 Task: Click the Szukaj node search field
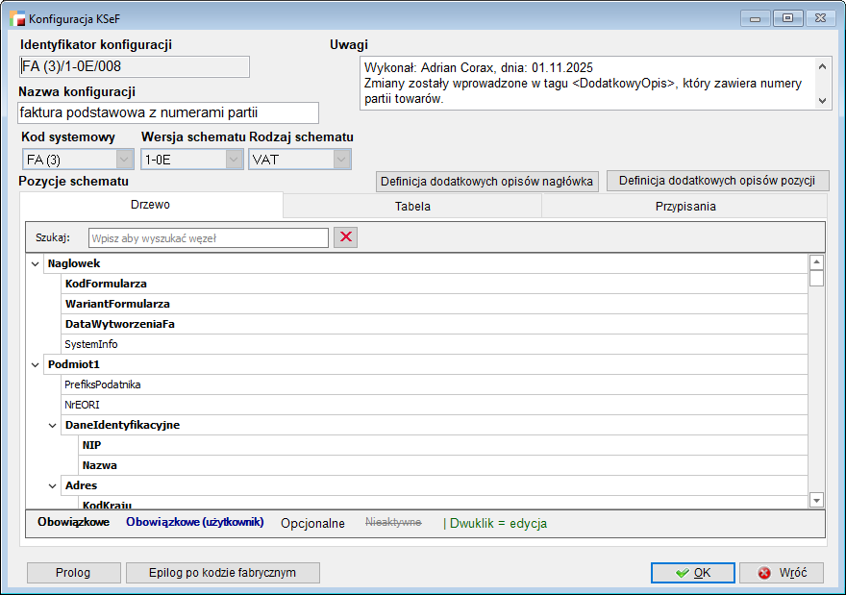208,237
